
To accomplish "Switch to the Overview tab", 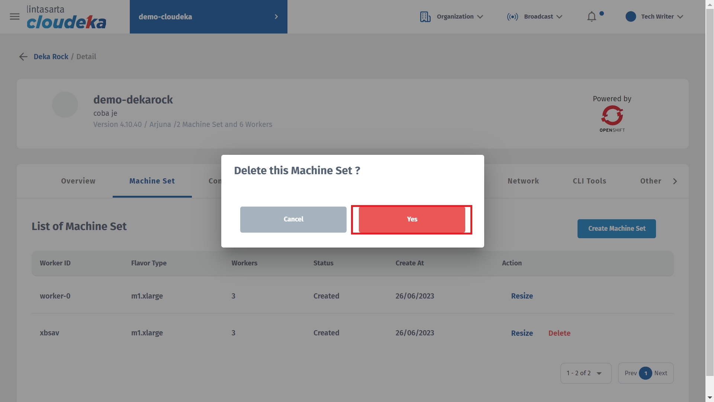I will 78,181.
